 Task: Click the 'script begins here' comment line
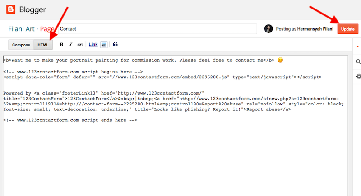pyautogui.click(x=73, y=72)
